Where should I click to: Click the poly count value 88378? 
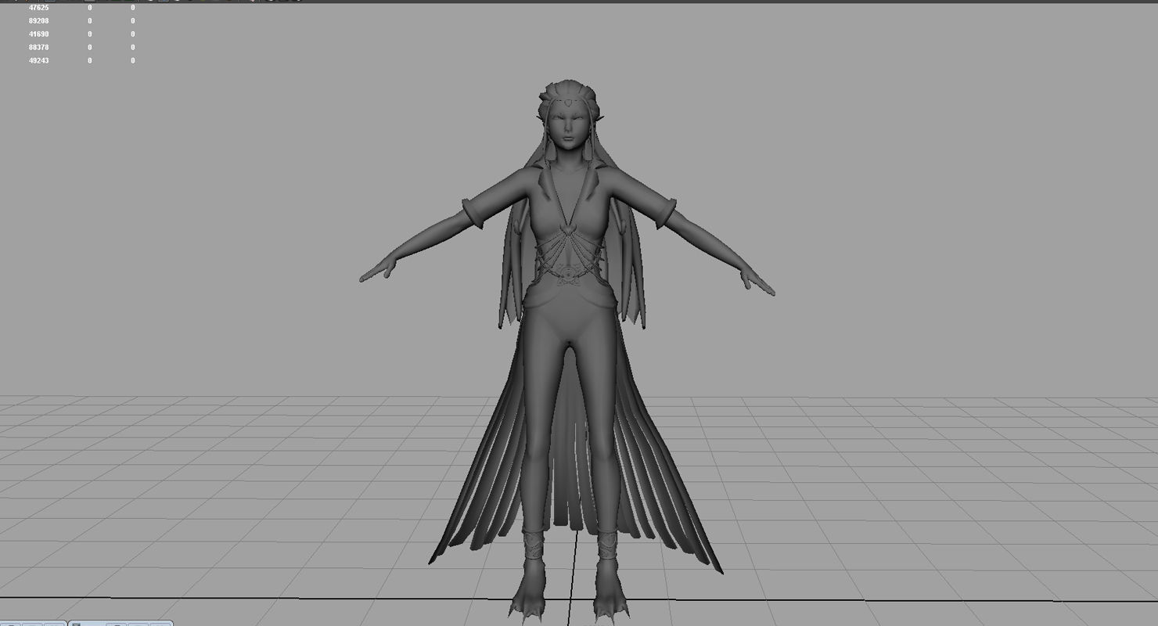coord(38,48)
